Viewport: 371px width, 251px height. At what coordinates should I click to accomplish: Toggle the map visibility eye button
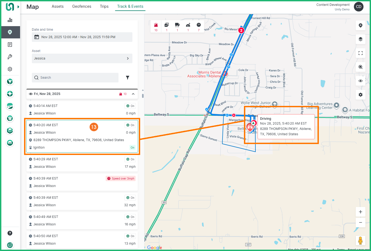point(360,81)
